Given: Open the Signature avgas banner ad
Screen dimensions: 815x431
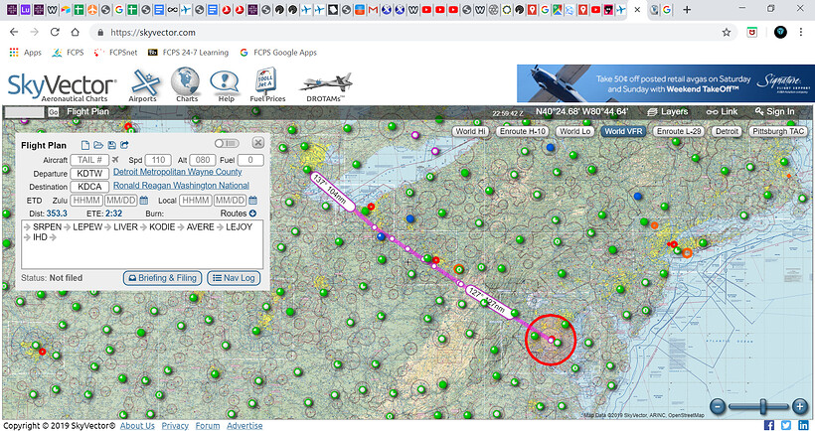Looking at the screenshot, I should point(665,83).
